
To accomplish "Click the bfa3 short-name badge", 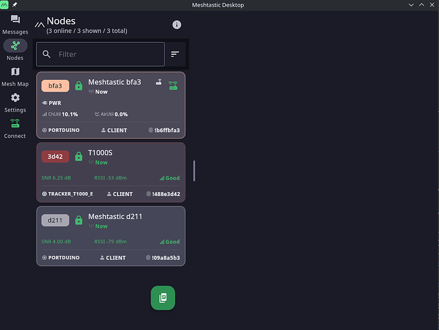I will coord(55,86).
